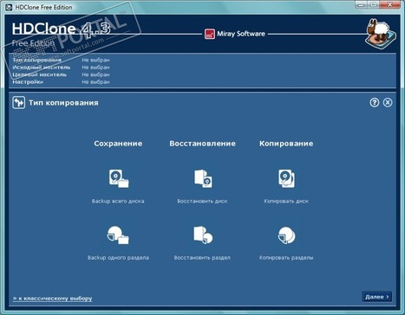The width and height of the screenshot is (405, 315).
Task: Click the 'Копировать разделы' label
Action: pyautogui.click(x=286, y=258)
